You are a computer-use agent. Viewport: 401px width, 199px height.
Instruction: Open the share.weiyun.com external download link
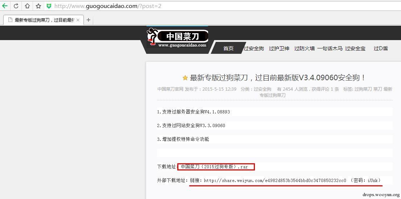click(275, 180)
